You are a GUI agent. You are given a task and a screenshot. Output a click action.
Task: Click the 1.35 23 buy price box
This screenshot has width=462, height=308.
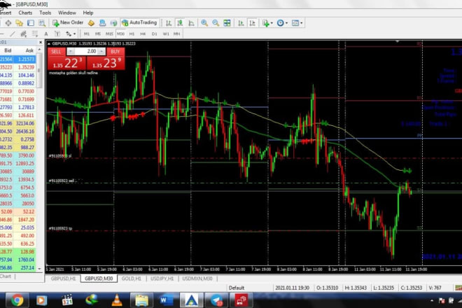pos(106,63)
